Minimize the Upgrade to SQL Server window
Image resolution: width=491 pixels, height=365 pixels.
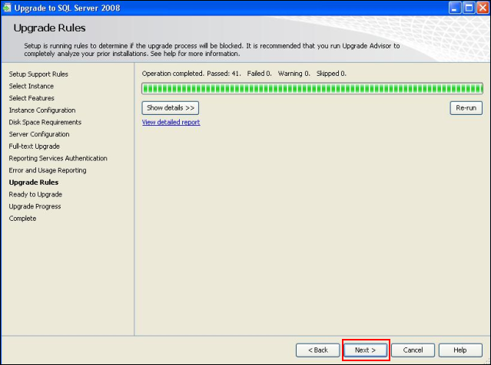click(455, 8)
